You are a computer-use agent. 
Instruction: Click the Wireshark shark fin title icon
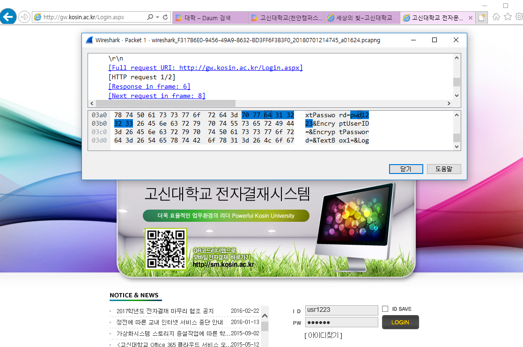89,40
